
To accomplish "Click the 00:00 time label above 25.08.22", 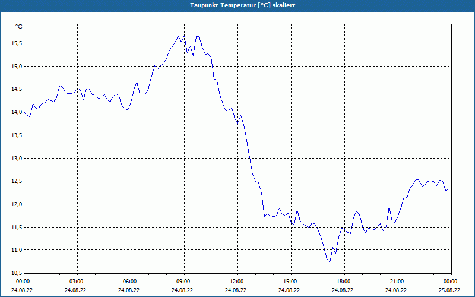I will tap(451, 282).
